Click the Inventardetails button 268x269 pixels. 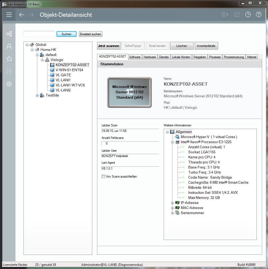pos(206,46)
